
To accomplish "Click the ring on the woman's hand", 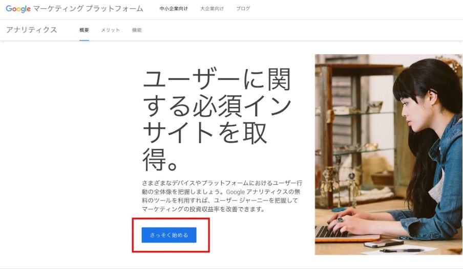I will pyautogui.click(x=340, y=219).
